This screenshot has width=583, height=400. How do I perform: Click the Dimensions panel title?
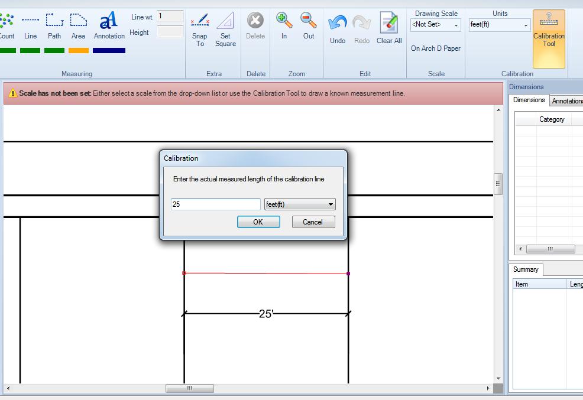coord(526,87)
